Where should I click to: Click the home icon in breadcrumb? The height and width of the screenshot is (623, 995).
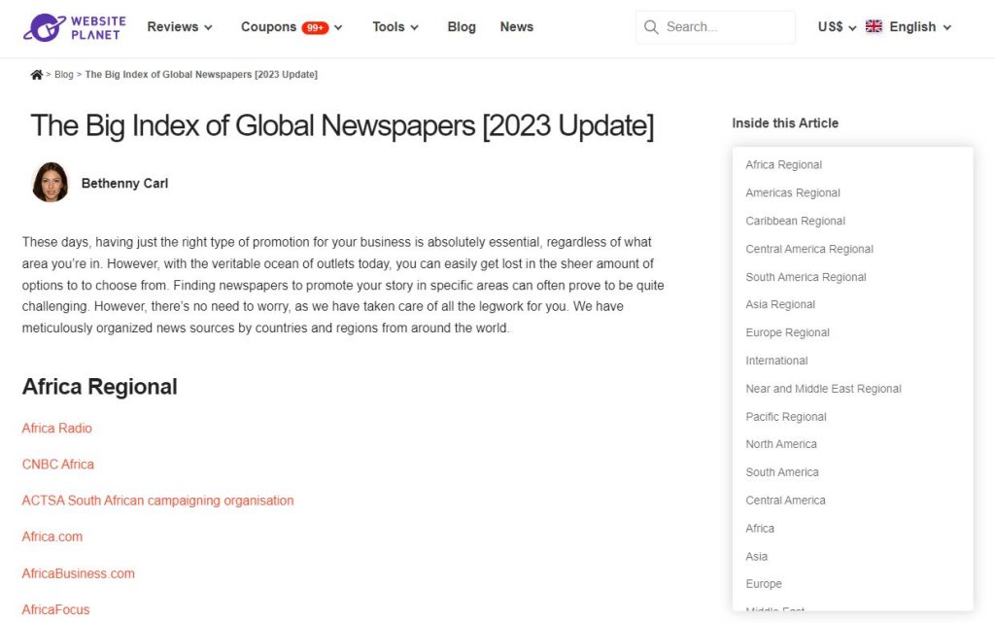tap(37, 75)
